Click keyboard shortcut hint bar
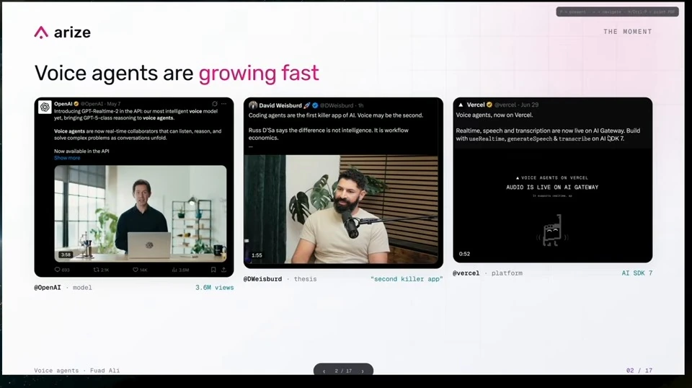 pyautogui.click(x=618, y=12)
